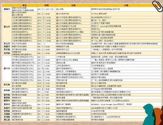
Task: Click the 彰化縣 region cell
Action: click(x=7, y=85)
